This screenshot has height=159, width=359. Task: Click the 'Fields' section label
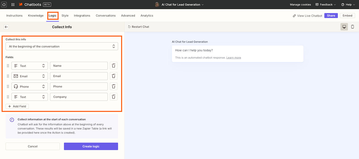point(9,57)
